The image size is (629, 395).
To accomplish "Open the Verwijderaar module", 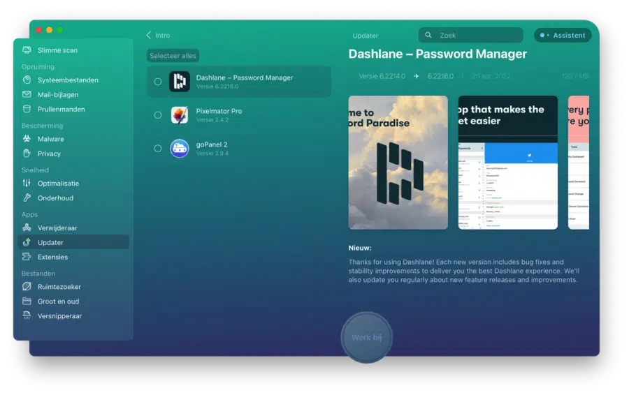I will [x=75, y=228].
